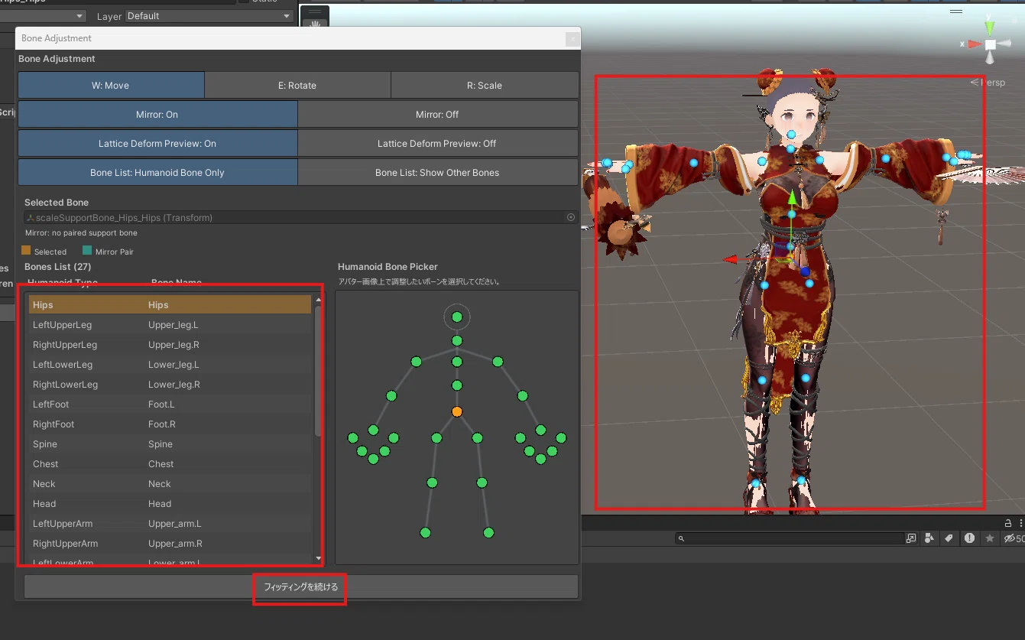
Task: Click the head node in Humanoid Bone Picker
Action: 457,317
